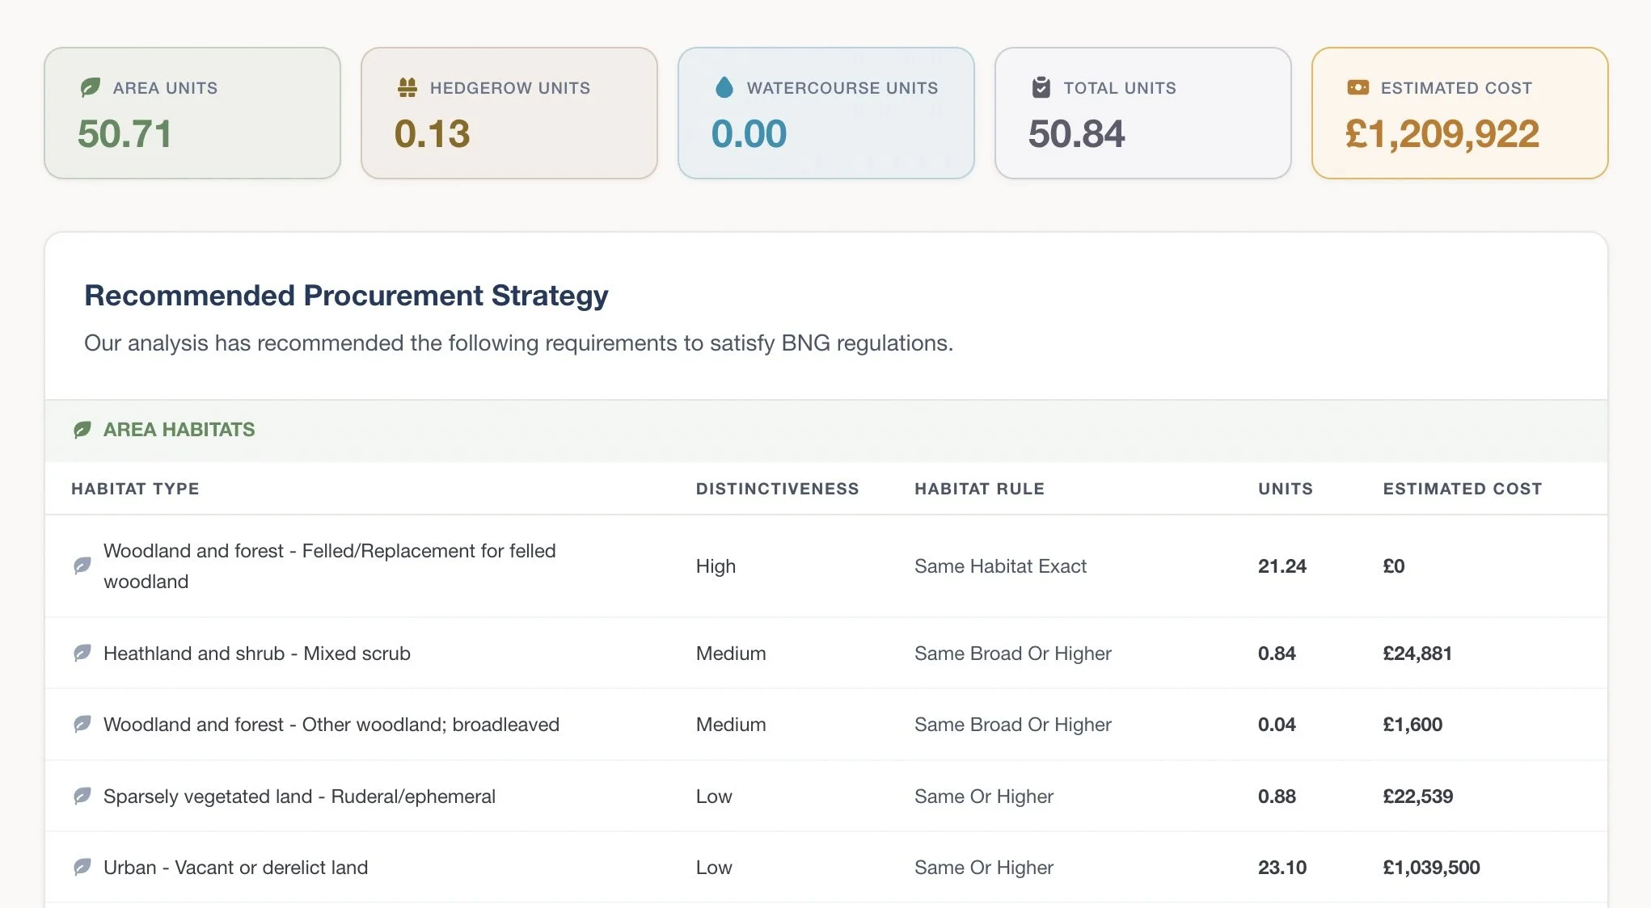
Task: Click the Recommended Procurement Strategy heading
Action: (x=346, y=296)
